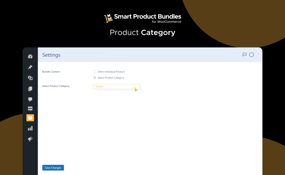
Task: Open the Media icon in sidebar
Action: [30, 78]
